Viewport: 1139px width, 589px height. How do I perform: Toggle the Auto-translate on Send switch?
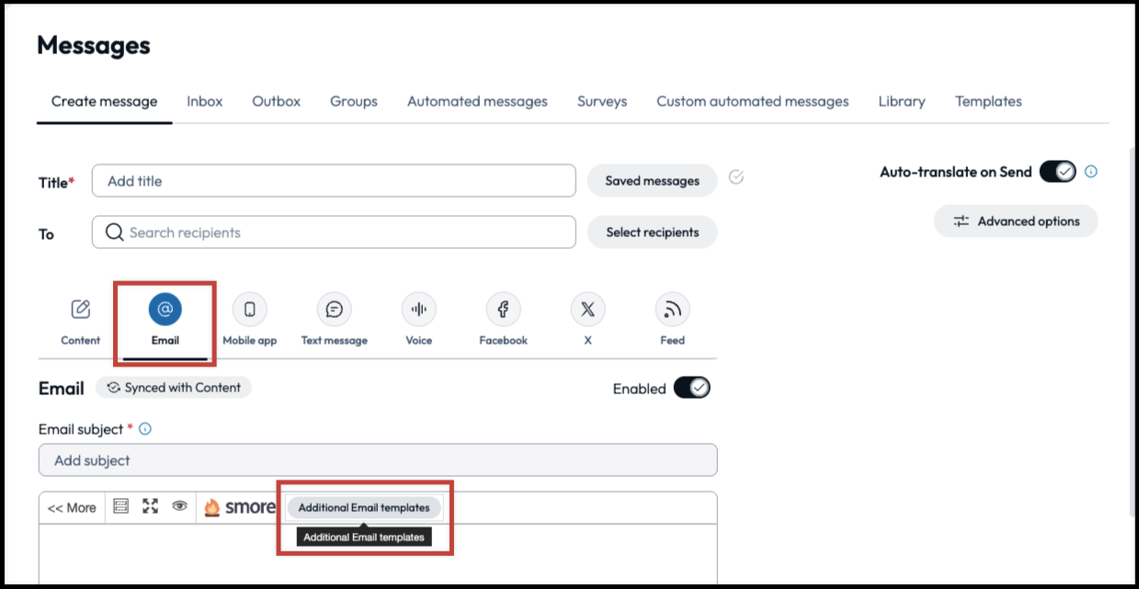[1057, 172]
